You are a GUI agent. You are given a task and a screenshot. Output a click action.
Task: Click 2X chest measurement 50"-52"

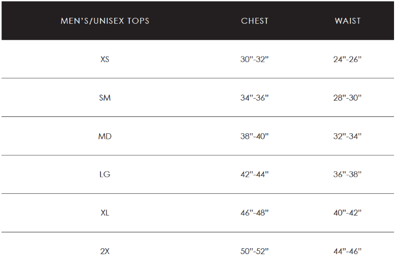click(254, 251)
